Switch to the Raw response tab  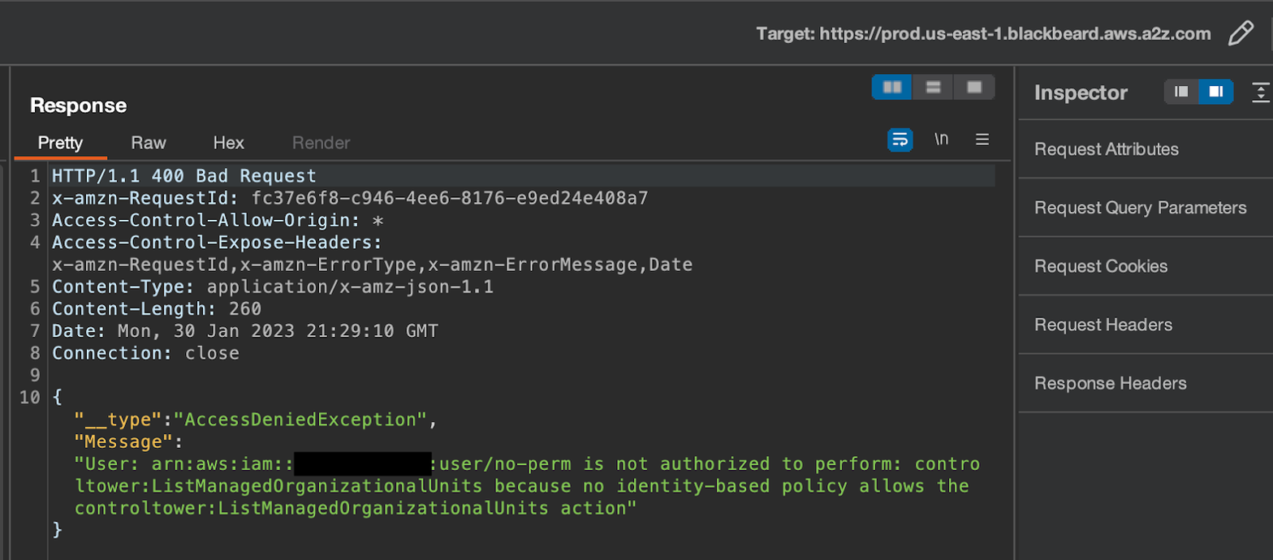click(x=149, y=143)
